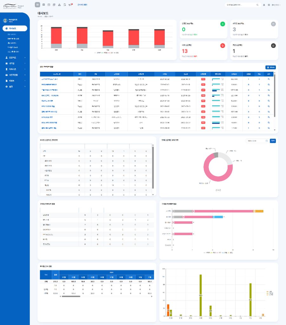This screenshot has height=325, width=286.
Task: Click magnifier icon in BIA프로젝트_CCA20A row
Action: [269, 95]
